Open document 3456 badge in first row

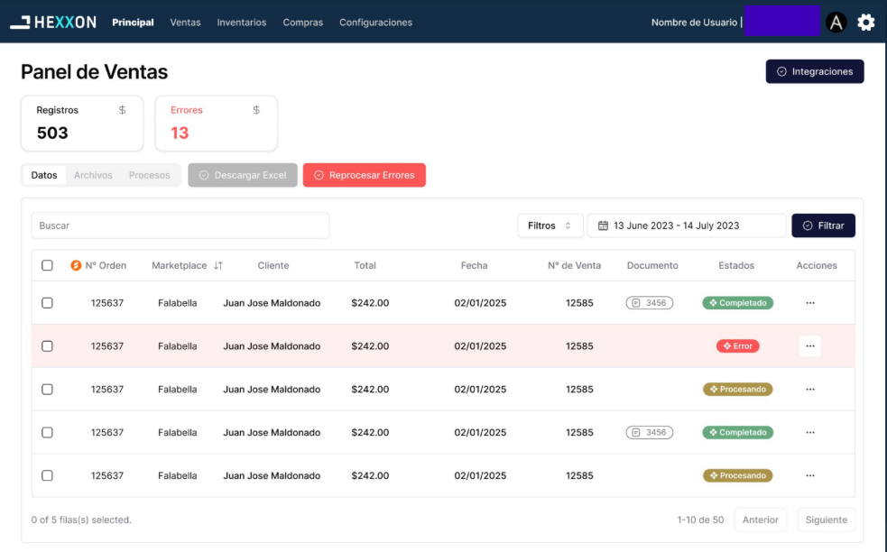(x=650, y=303)
